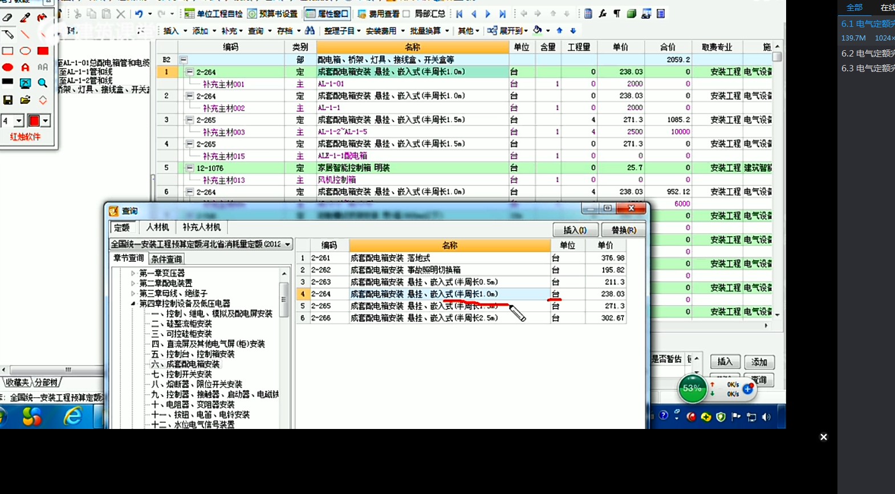Open pen width dropdown showing 4

[x=19, y=120]
